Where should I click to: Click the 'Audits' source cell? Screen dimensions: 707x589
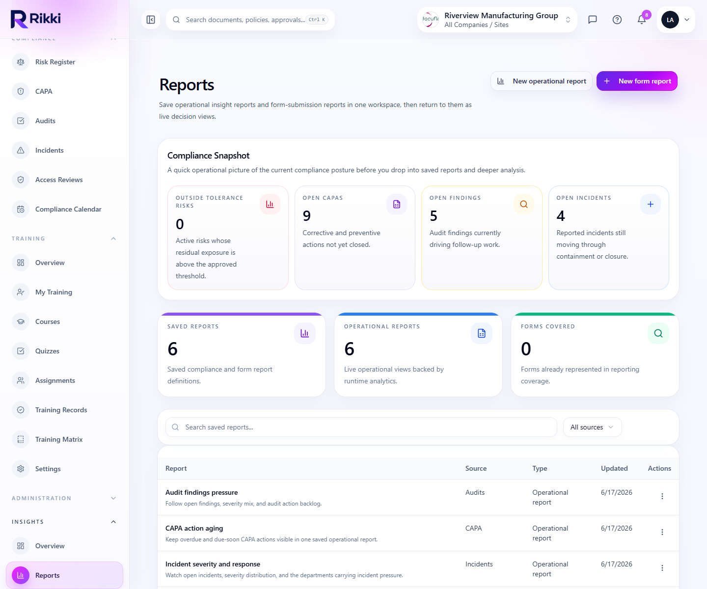coord(475,492)
